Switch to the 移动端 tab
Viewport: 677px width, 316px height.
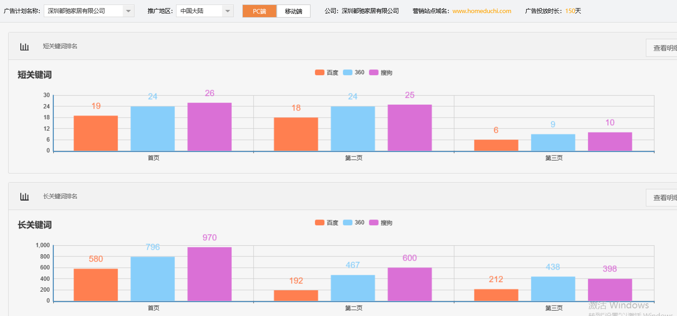(293, 11)
